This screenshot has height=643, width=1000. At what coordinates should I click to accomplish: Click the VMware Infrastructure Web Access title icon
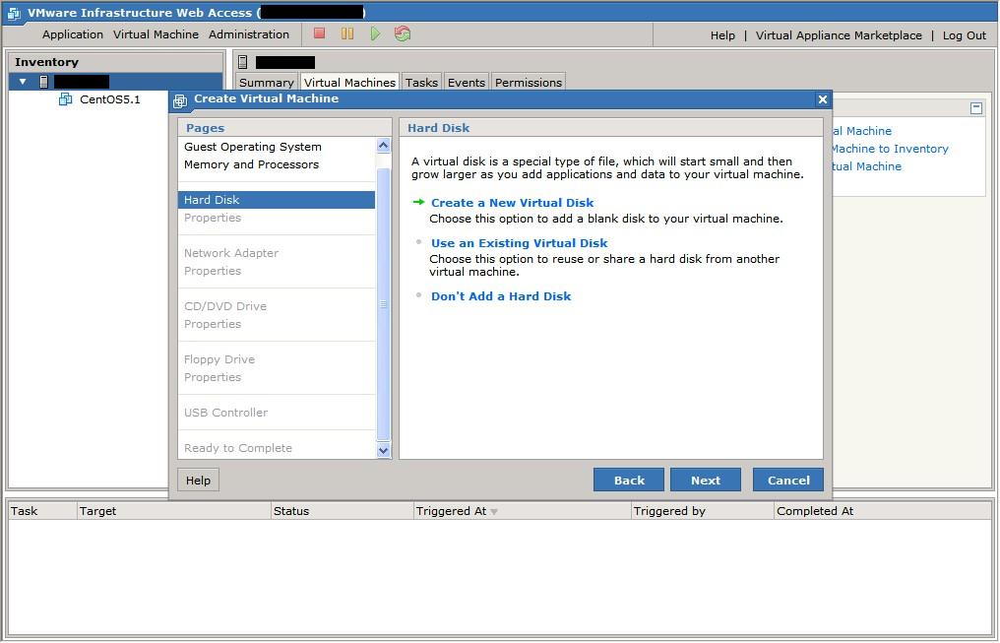pyautogui.click(x=14, y=13)
